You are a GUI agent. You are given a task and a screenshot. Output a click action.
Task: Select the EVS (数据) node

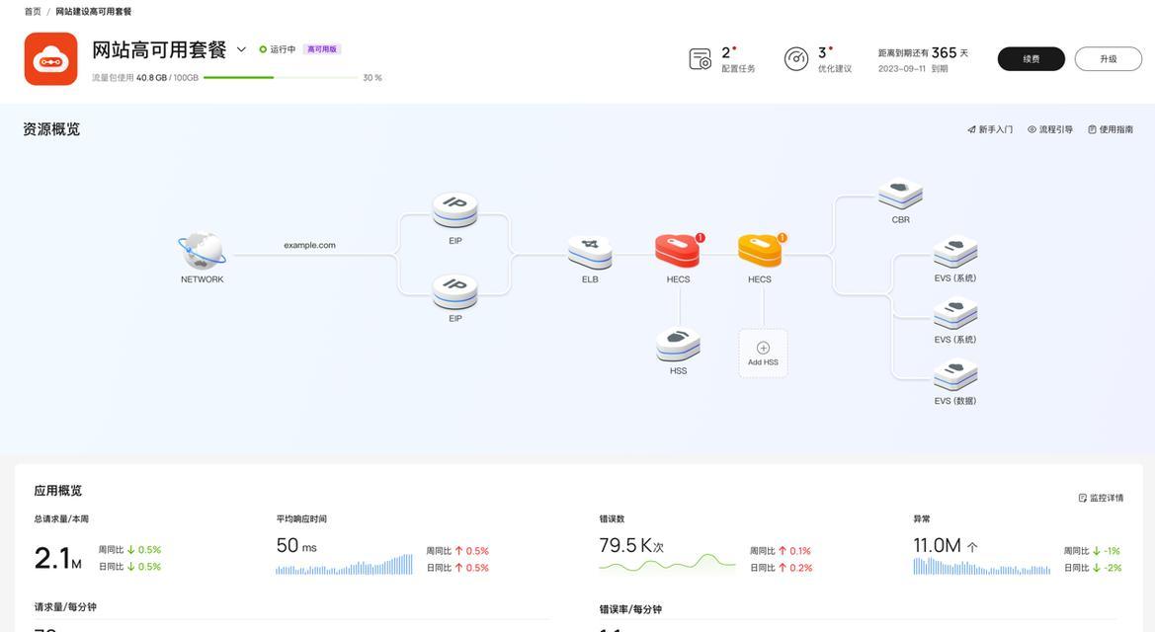click(955, 375)
